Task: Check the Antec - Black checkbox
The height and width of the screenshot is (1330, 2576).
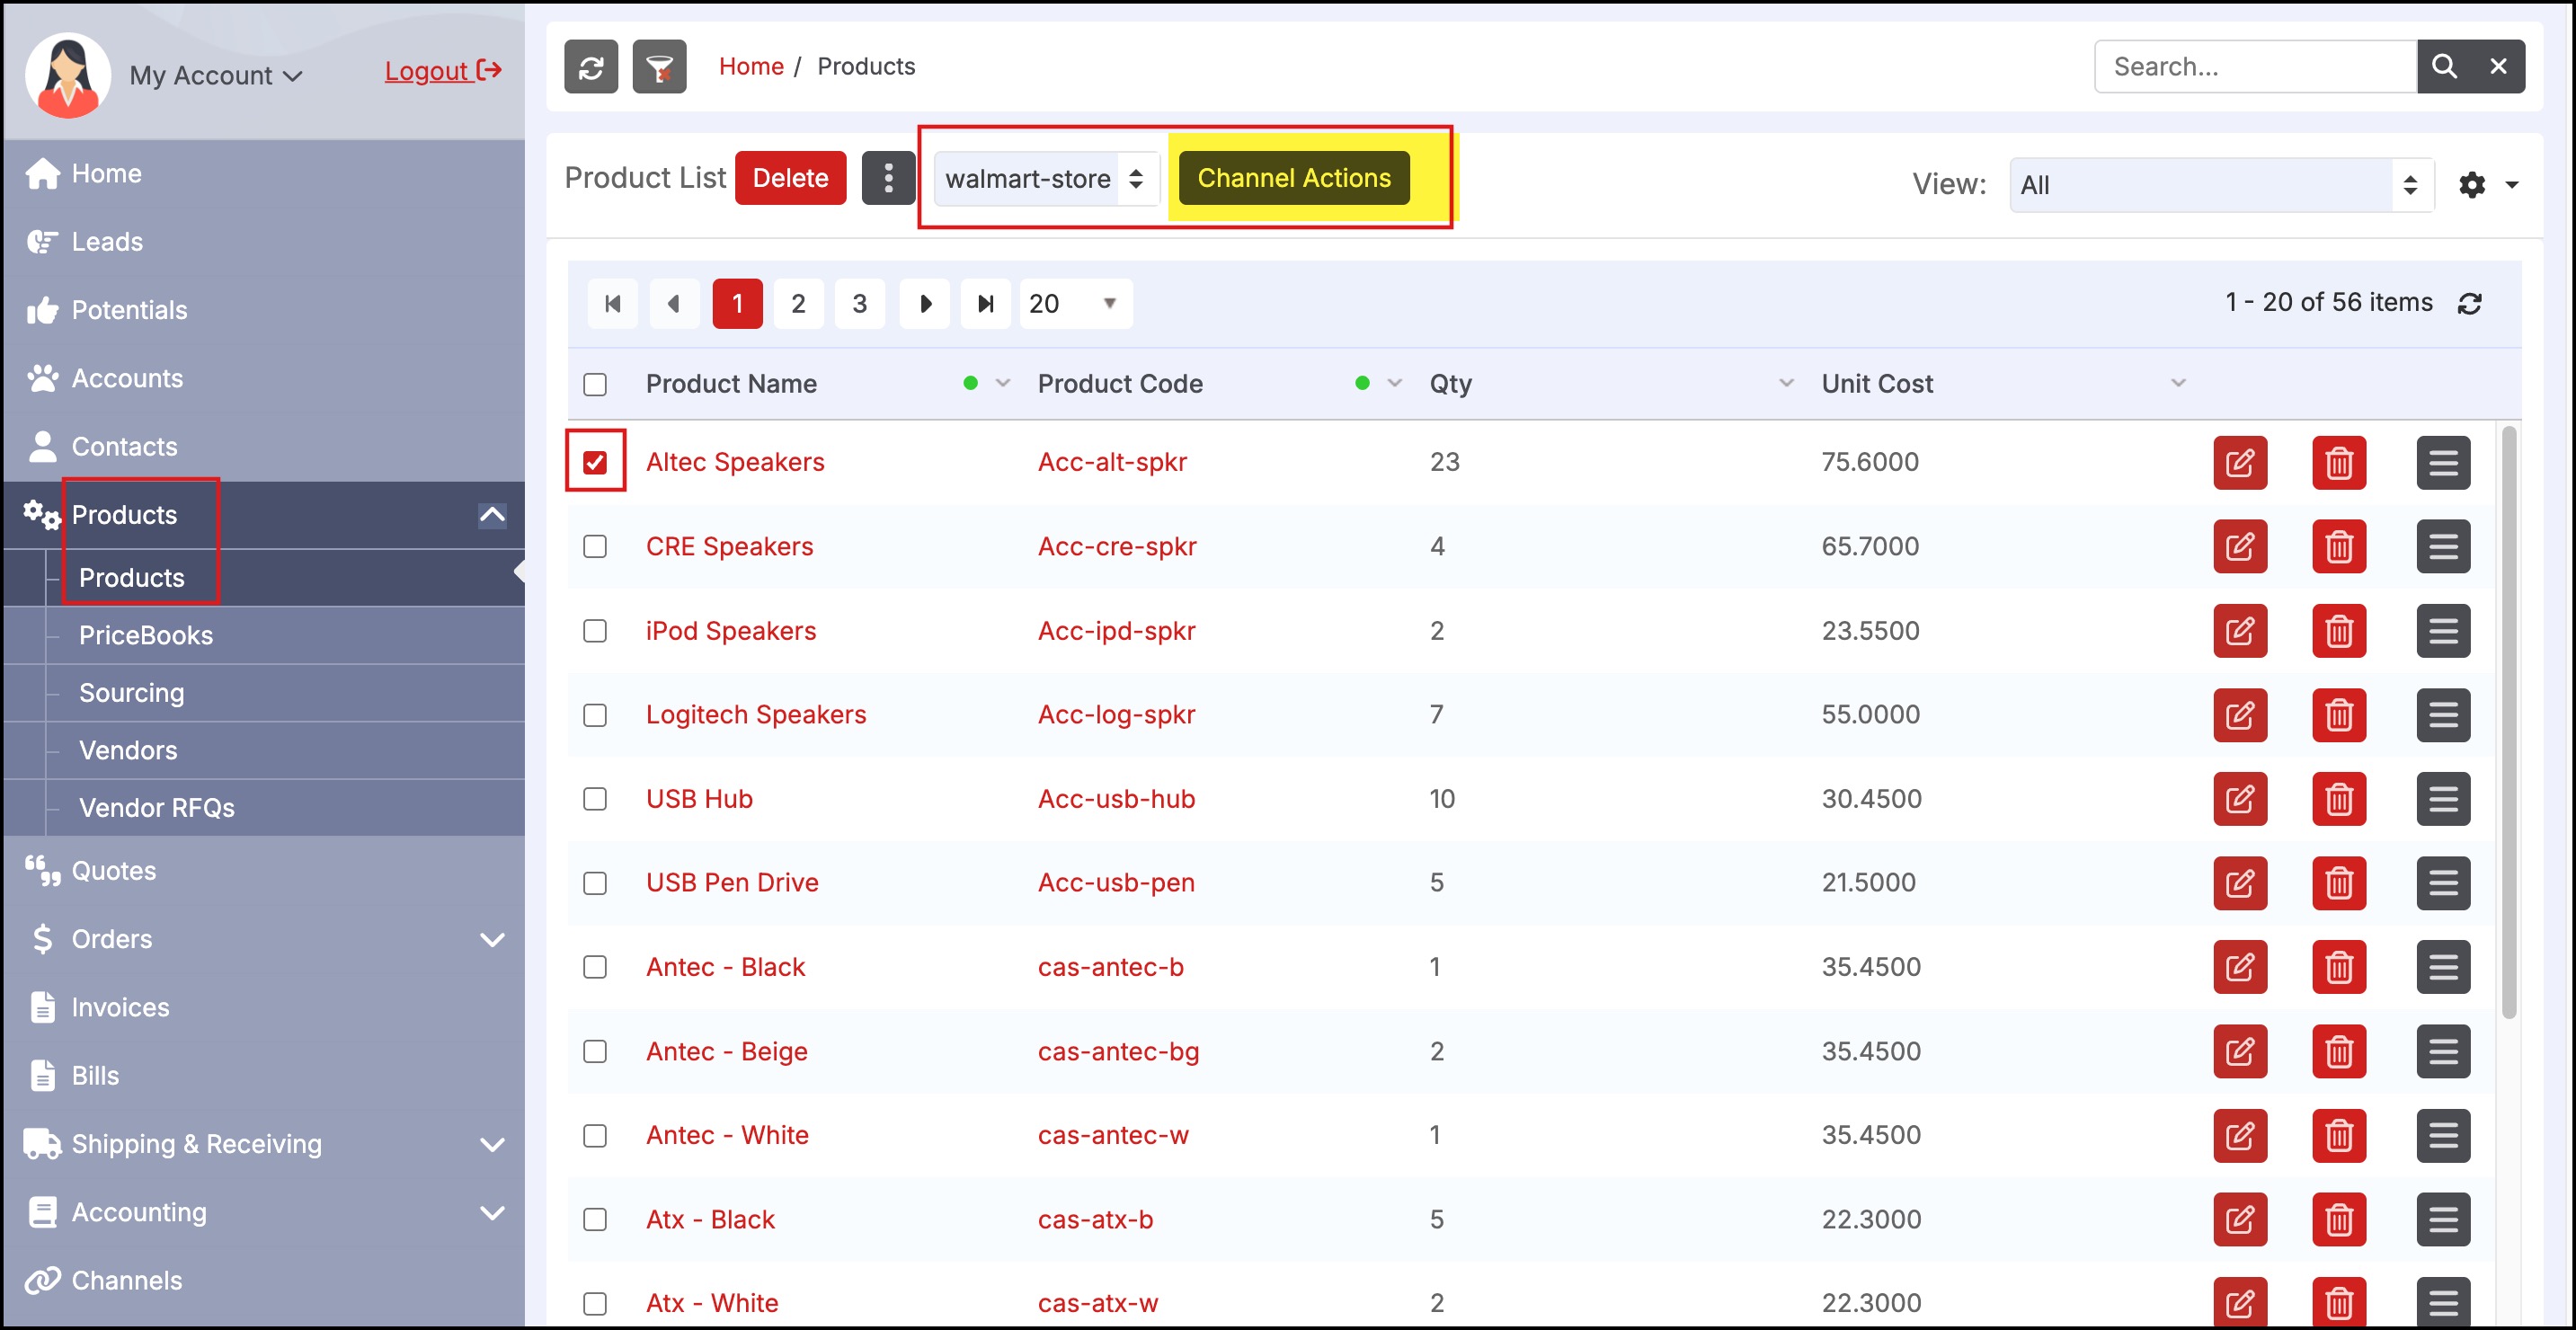Action: click(x=595, y=967)
